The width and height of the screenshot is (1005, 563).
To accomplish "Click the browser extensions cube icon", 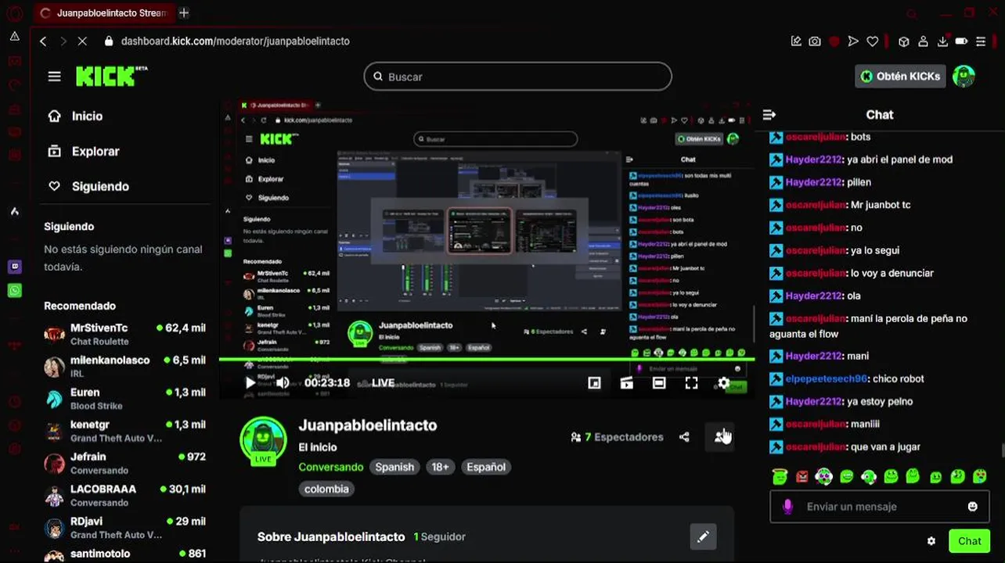I will point(903,41).
